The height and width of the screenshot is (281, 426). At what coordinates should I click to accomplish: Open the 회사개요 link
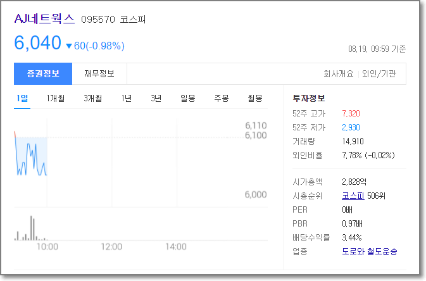coord(338,73)
